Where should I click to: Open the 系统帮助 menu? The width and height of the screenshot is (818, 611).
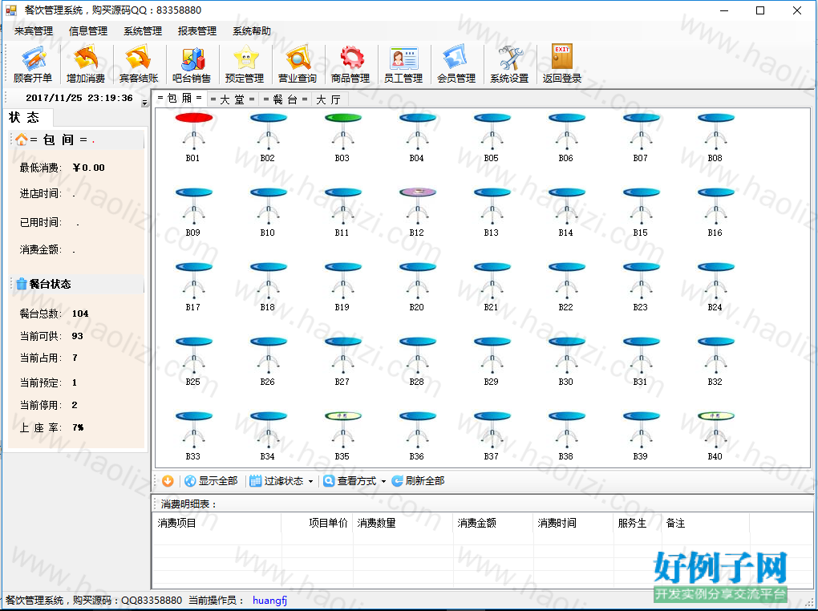252,30
